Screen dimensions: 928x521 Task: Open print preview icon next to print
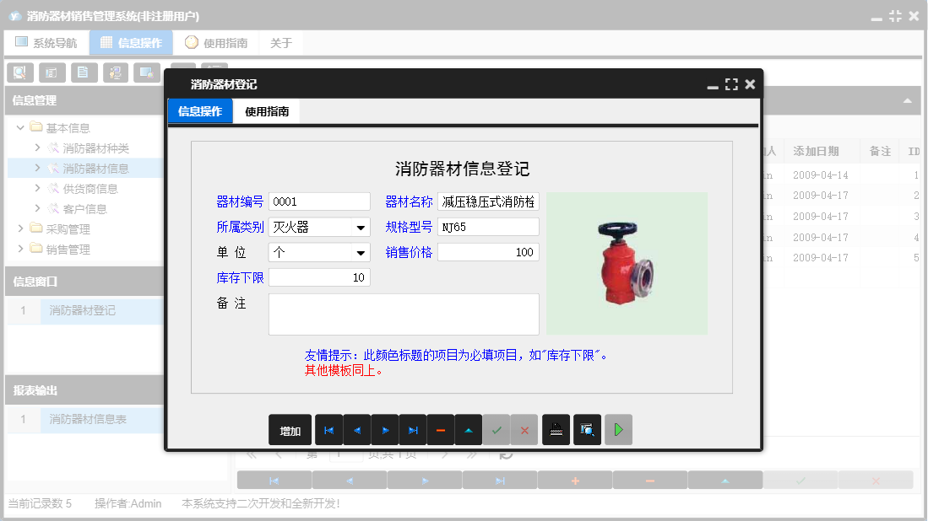[x=587, y=430]
